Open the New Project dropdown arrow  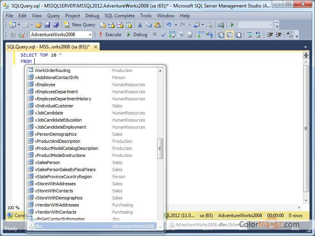pyautogui.click(x=19, y=25)
